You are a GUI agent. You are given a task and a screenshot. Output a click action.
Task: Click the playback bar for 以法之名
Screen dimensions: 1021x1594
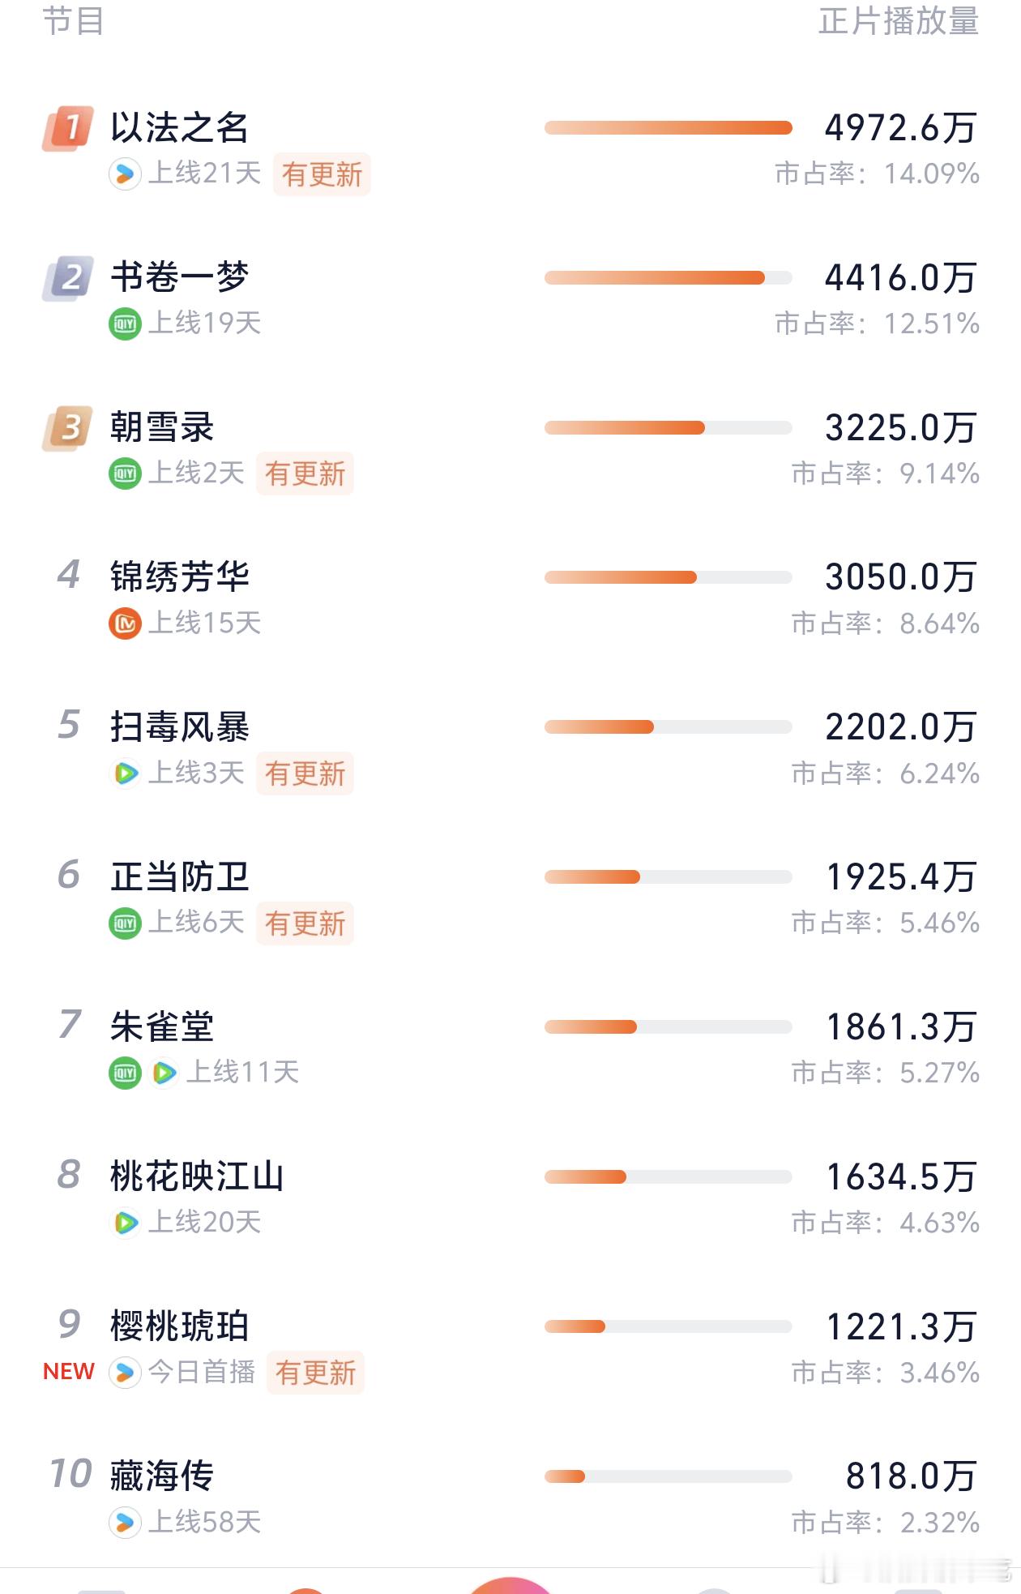coord(669,128)
